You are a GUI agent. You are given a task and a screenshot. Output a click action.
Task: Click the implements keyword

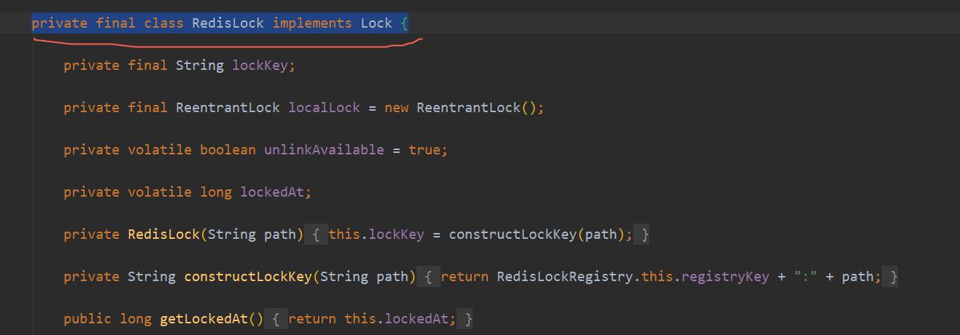tap(312, 23)
